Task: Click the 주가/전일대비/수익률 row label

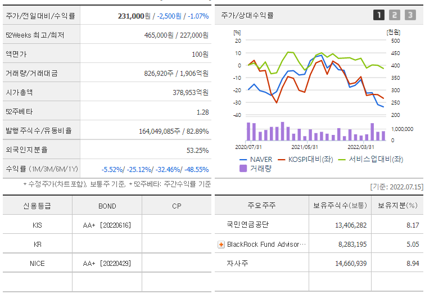Action: click(x=40, y=16)
